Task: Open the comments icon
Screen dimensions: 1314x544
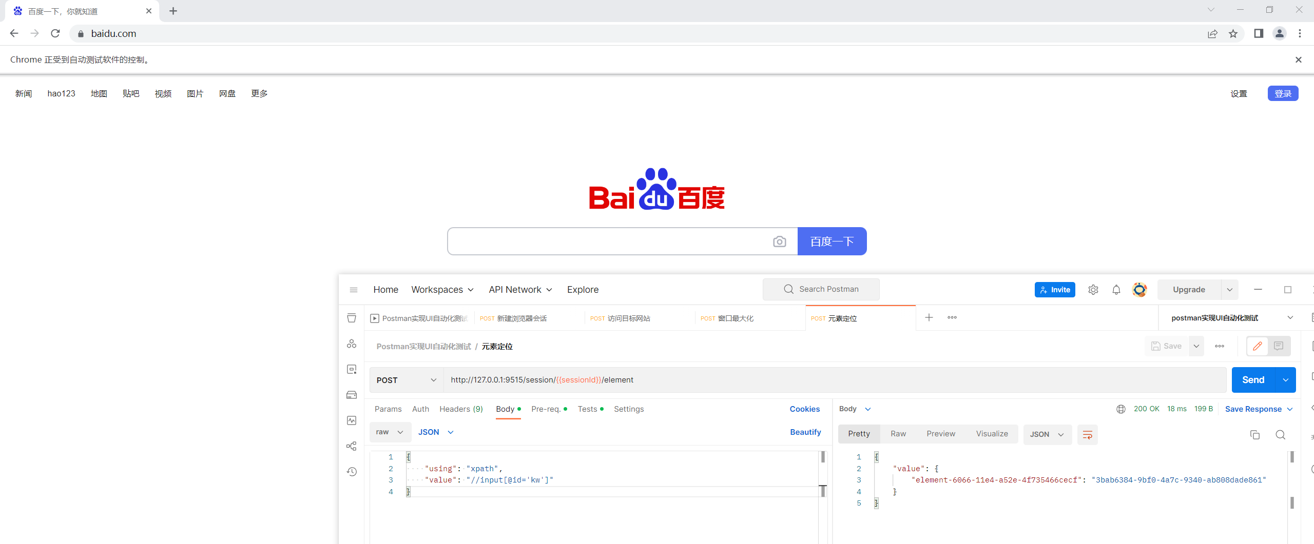Action: click(1279, 346)
